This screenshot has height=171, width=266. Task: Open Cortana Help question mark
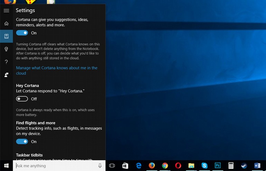coord(7,62)
